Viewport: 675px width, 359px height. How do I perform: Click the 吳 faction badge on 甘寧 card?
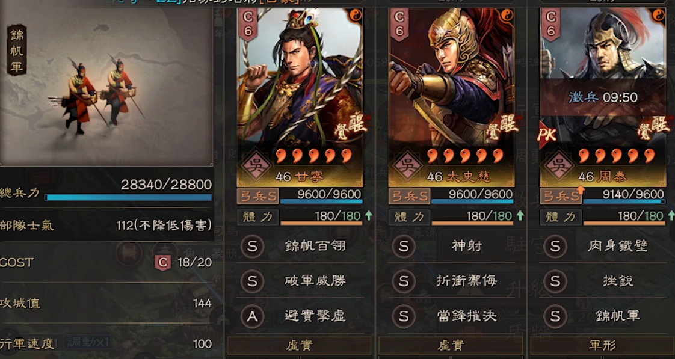click(x=256, y=164)
